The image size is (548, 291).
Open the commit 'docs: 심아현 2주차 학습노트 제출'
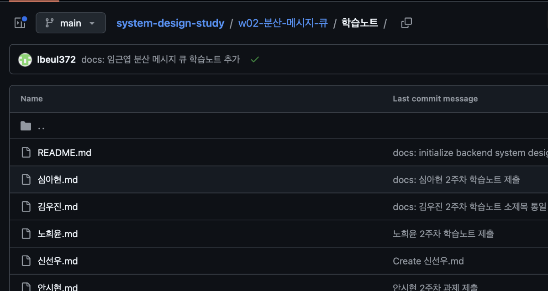click(456, 180)
